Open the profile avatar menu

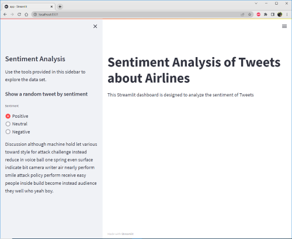[x=280, y=15]
